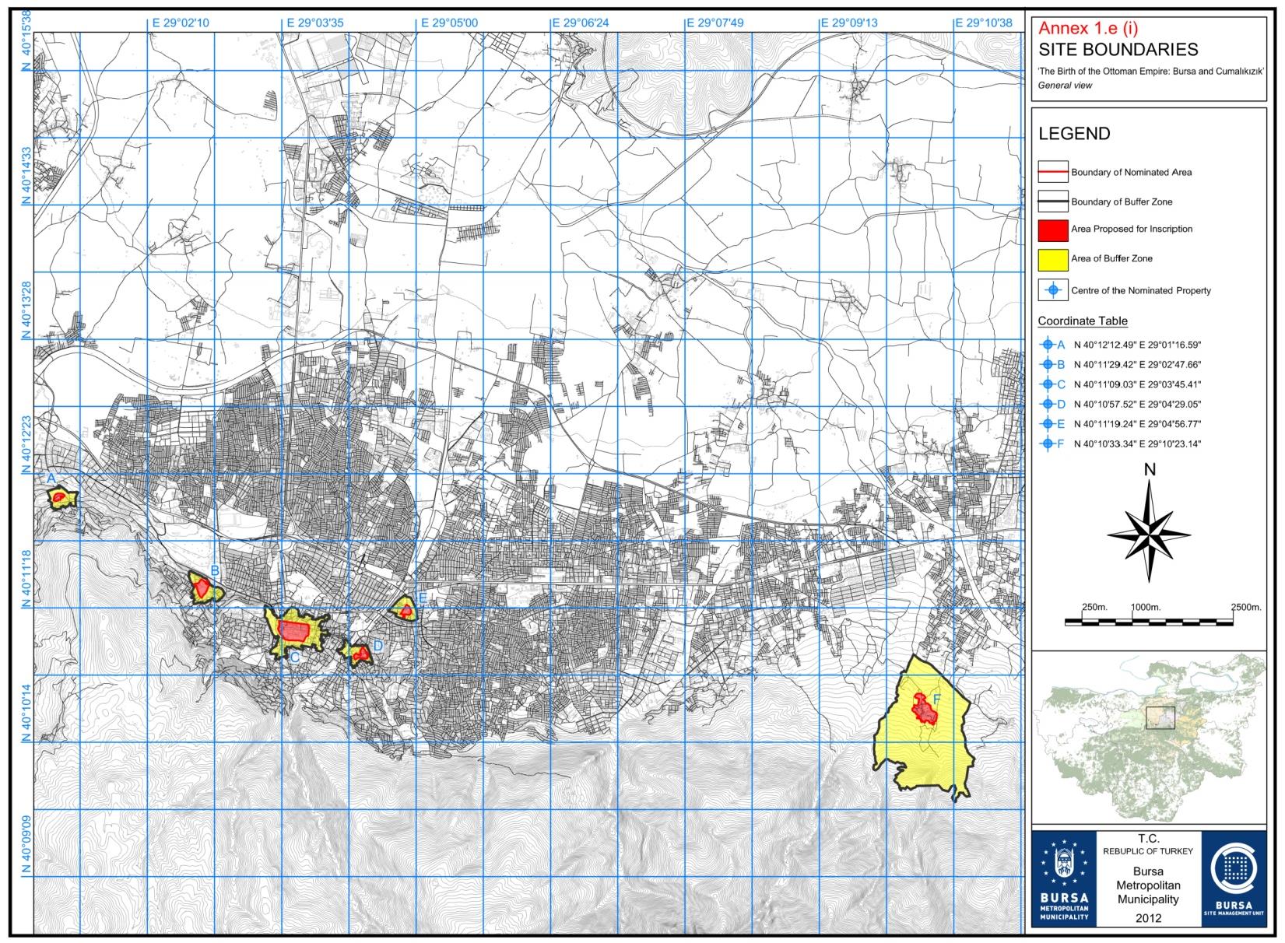Click the '2500m.' scale label
Viewport: 1285px width, 943px height.
pos(1246,607)
